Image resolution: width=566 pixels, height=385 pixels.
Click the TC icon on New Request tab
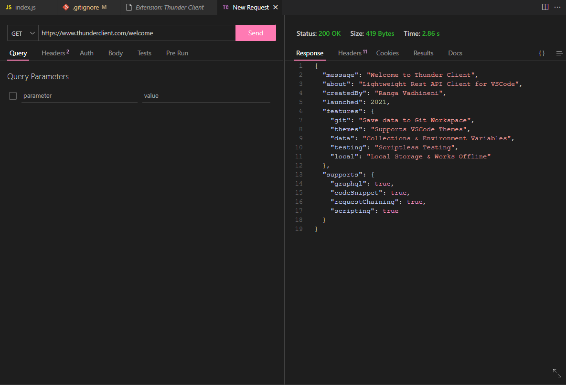[225, 7]
